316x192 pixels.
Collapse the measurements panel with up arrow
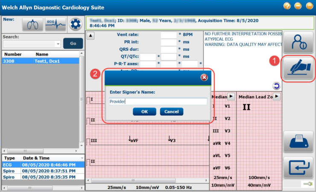(x=91, y=36)
